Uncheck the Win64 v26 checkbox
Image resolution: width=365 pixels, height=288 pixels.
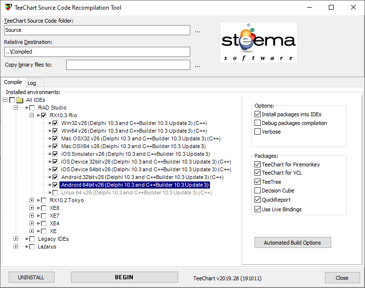click(x=55, y=131)
